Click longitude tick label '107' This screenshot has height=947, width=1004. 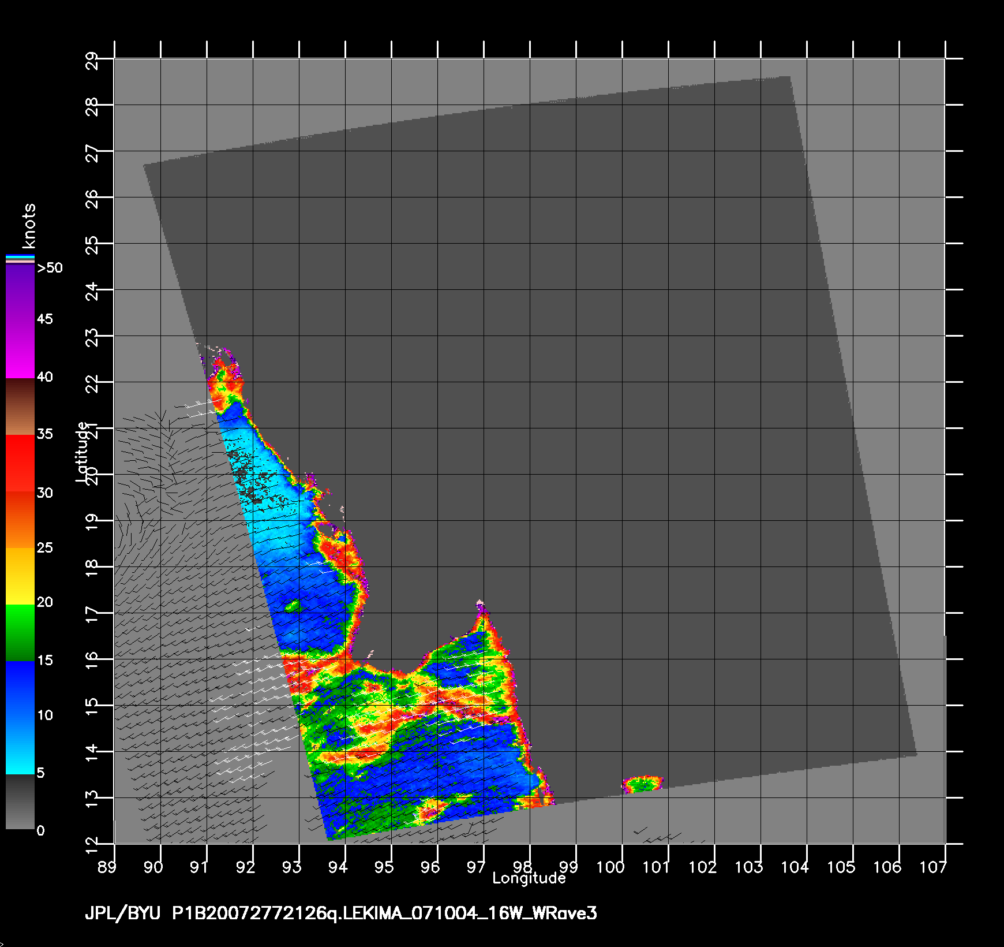(x=933, y=867)
